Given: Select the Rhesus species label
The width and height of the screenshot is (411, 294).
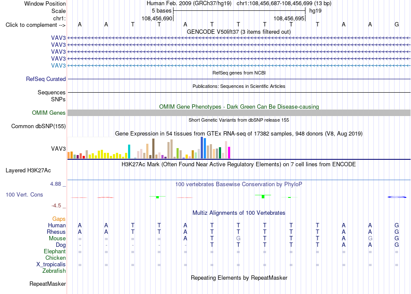Looking at the screenshot, I should coord(56,232).
